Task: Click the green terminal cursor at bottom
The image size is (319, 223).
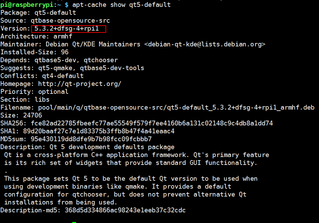Action: pos(74,222)
